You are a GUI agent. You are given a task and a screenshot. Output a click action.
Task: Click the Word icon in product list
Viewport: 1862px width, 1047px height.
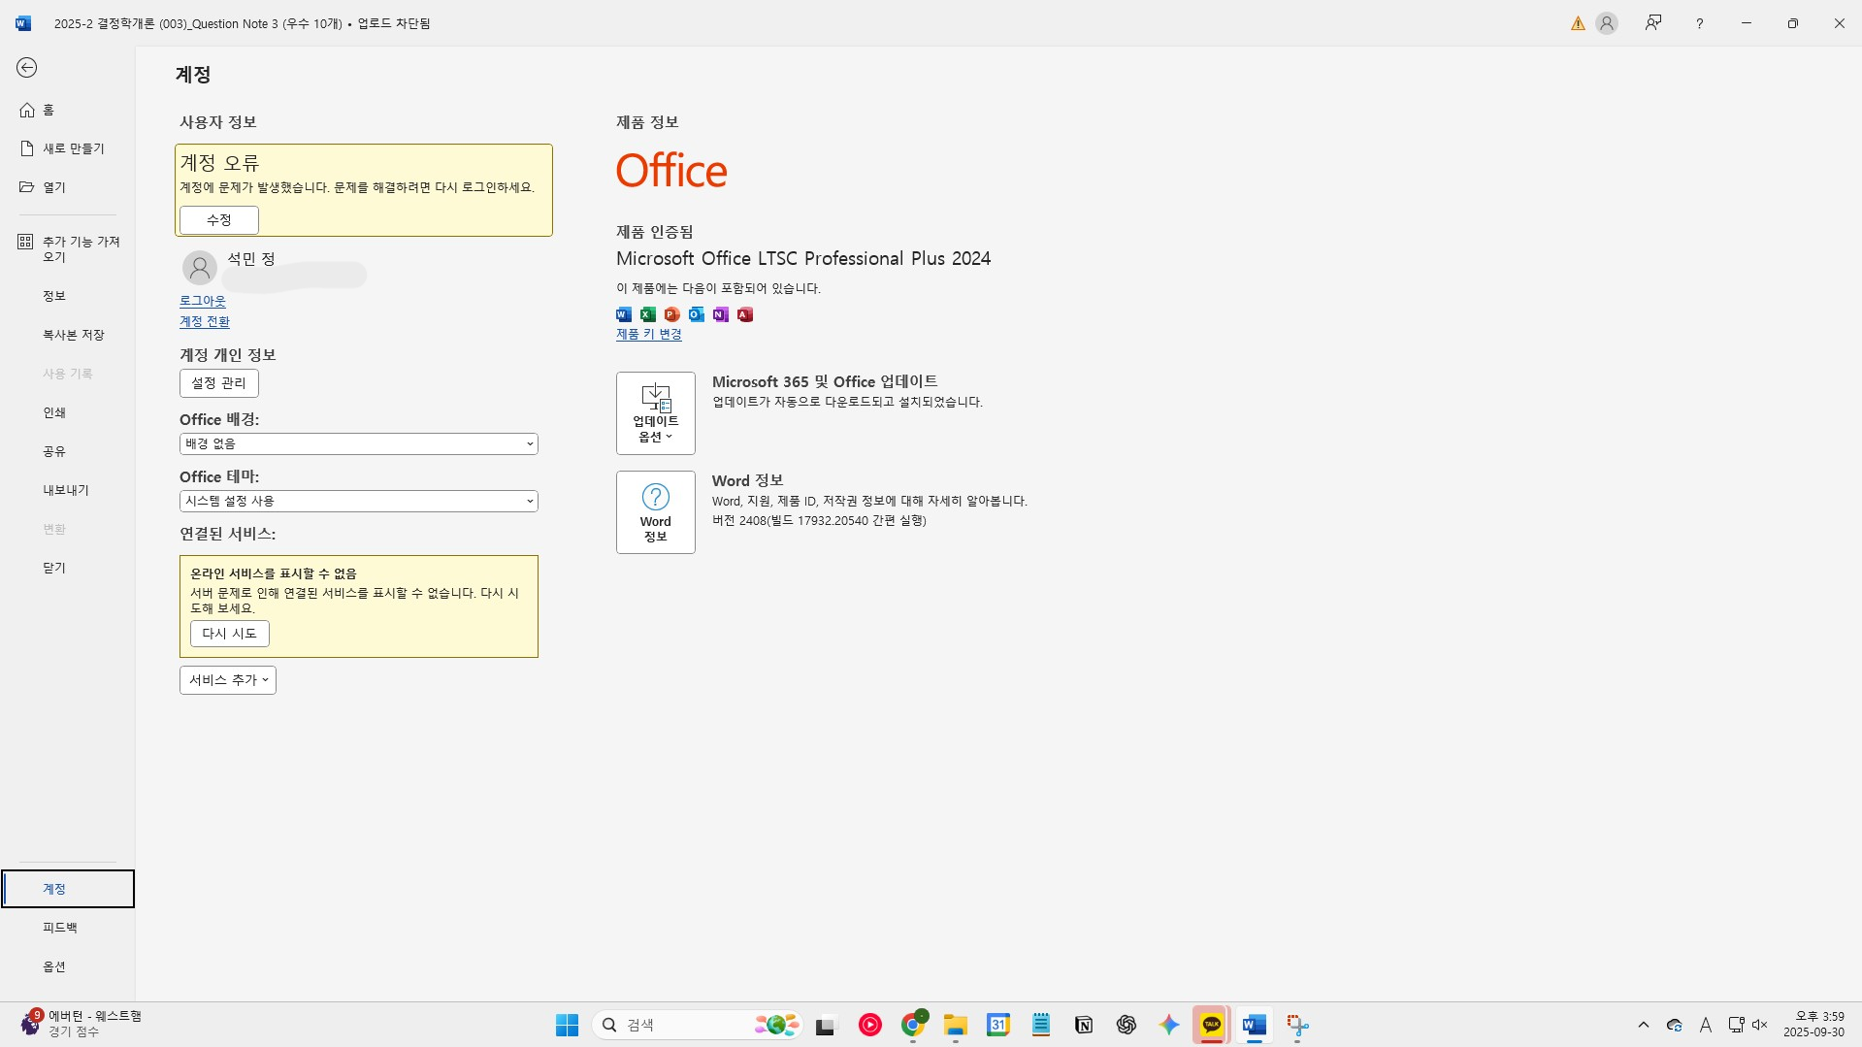pos(624,314)
